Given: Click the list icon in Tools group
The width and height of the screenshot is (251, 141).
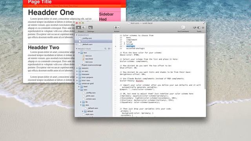Looking at the screenshot, I should 203,28.
